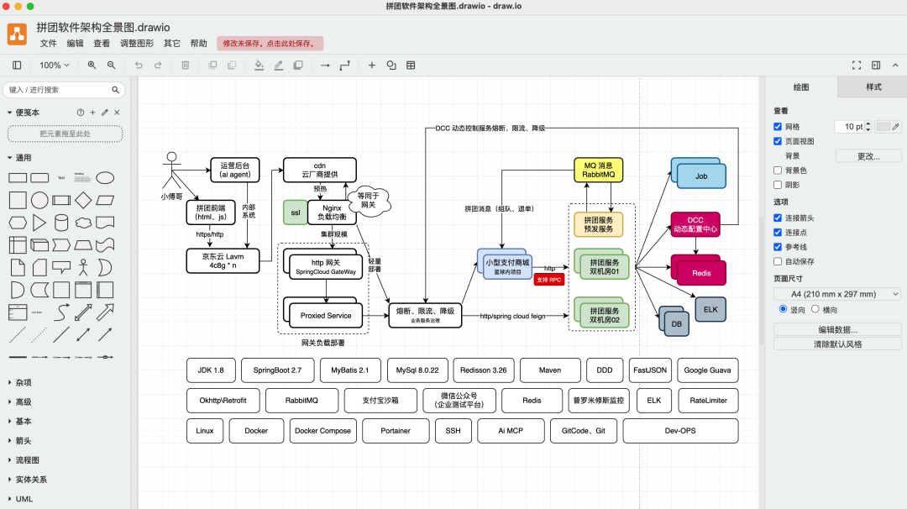Enable the 阴影 shadow checkbox
The image size is (907, 509).
[x=776, y=186]
